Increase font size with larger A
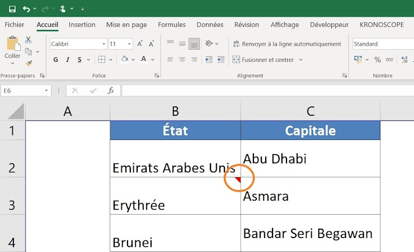Viewport: 414px width, 252px height. click(x=140, y=43)
